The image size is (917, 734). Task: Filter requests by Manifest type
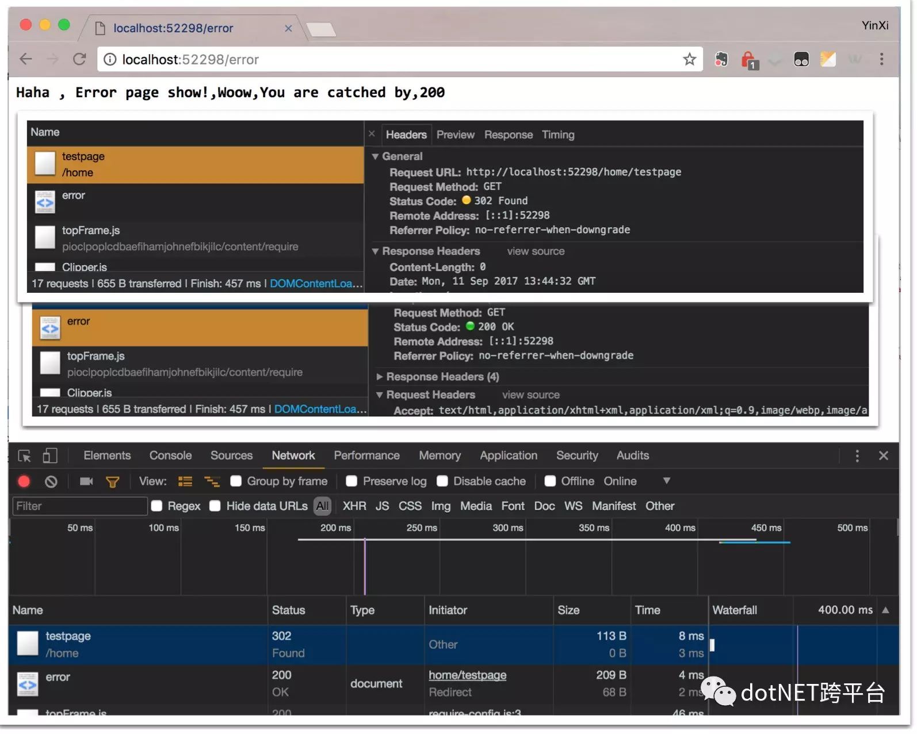(614, 506)
